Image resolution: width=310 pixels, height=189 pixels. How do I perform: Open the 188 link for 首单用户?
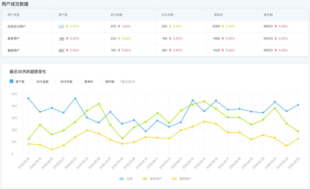(61, 38)
